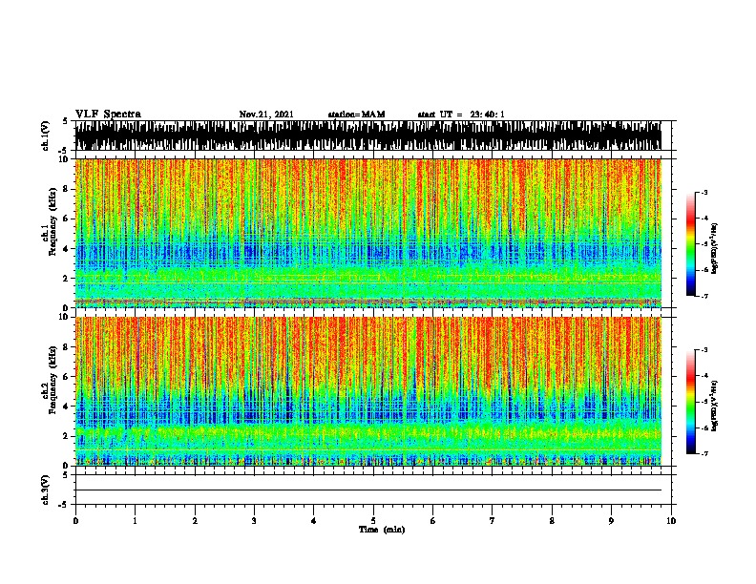This screenshot has height=584, width=756.
Task: Click the ch.1(V) waveform strip at top
Action: (x=368, y=136)
